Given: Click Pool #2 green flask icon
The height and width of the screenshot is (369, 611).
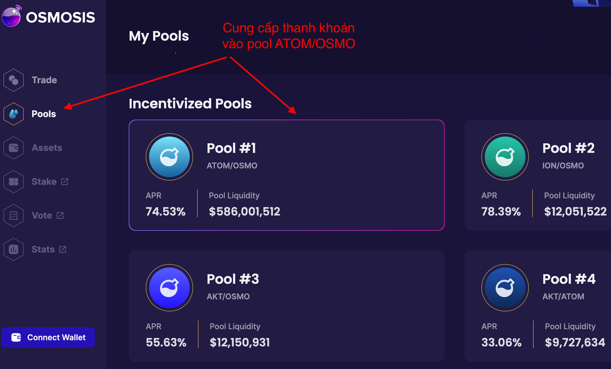Looking at the screenshot, I should point(505,157).
